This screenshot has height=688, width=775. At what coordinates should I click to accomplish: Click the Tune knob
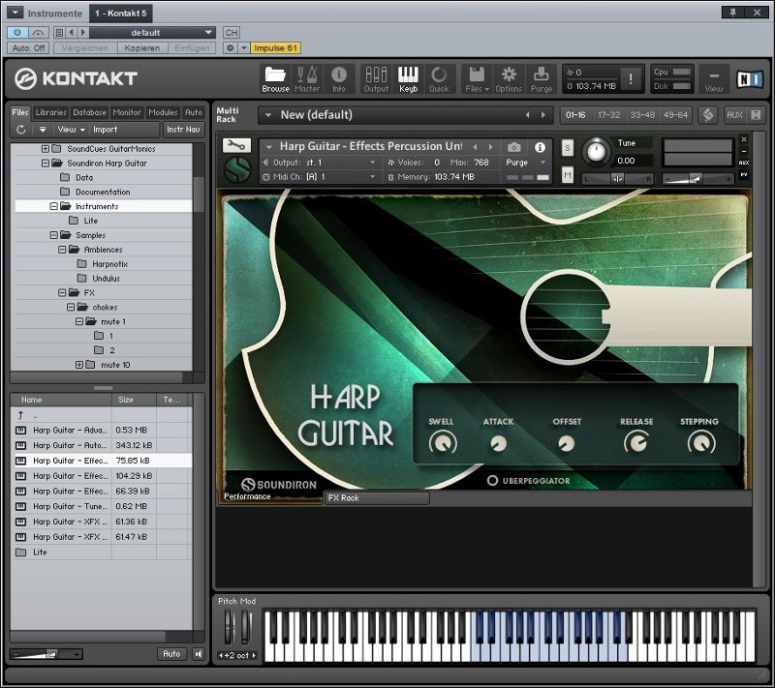(597, 152)
